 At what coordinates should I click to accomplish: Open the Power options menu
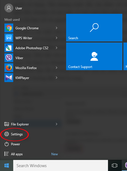[12, 144]
